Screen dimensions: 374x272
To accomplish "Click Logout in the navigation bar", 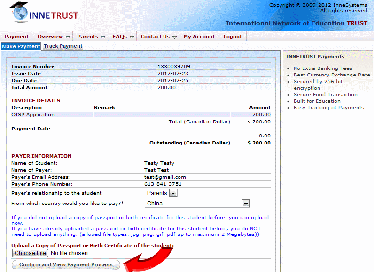I will point(233,37).
